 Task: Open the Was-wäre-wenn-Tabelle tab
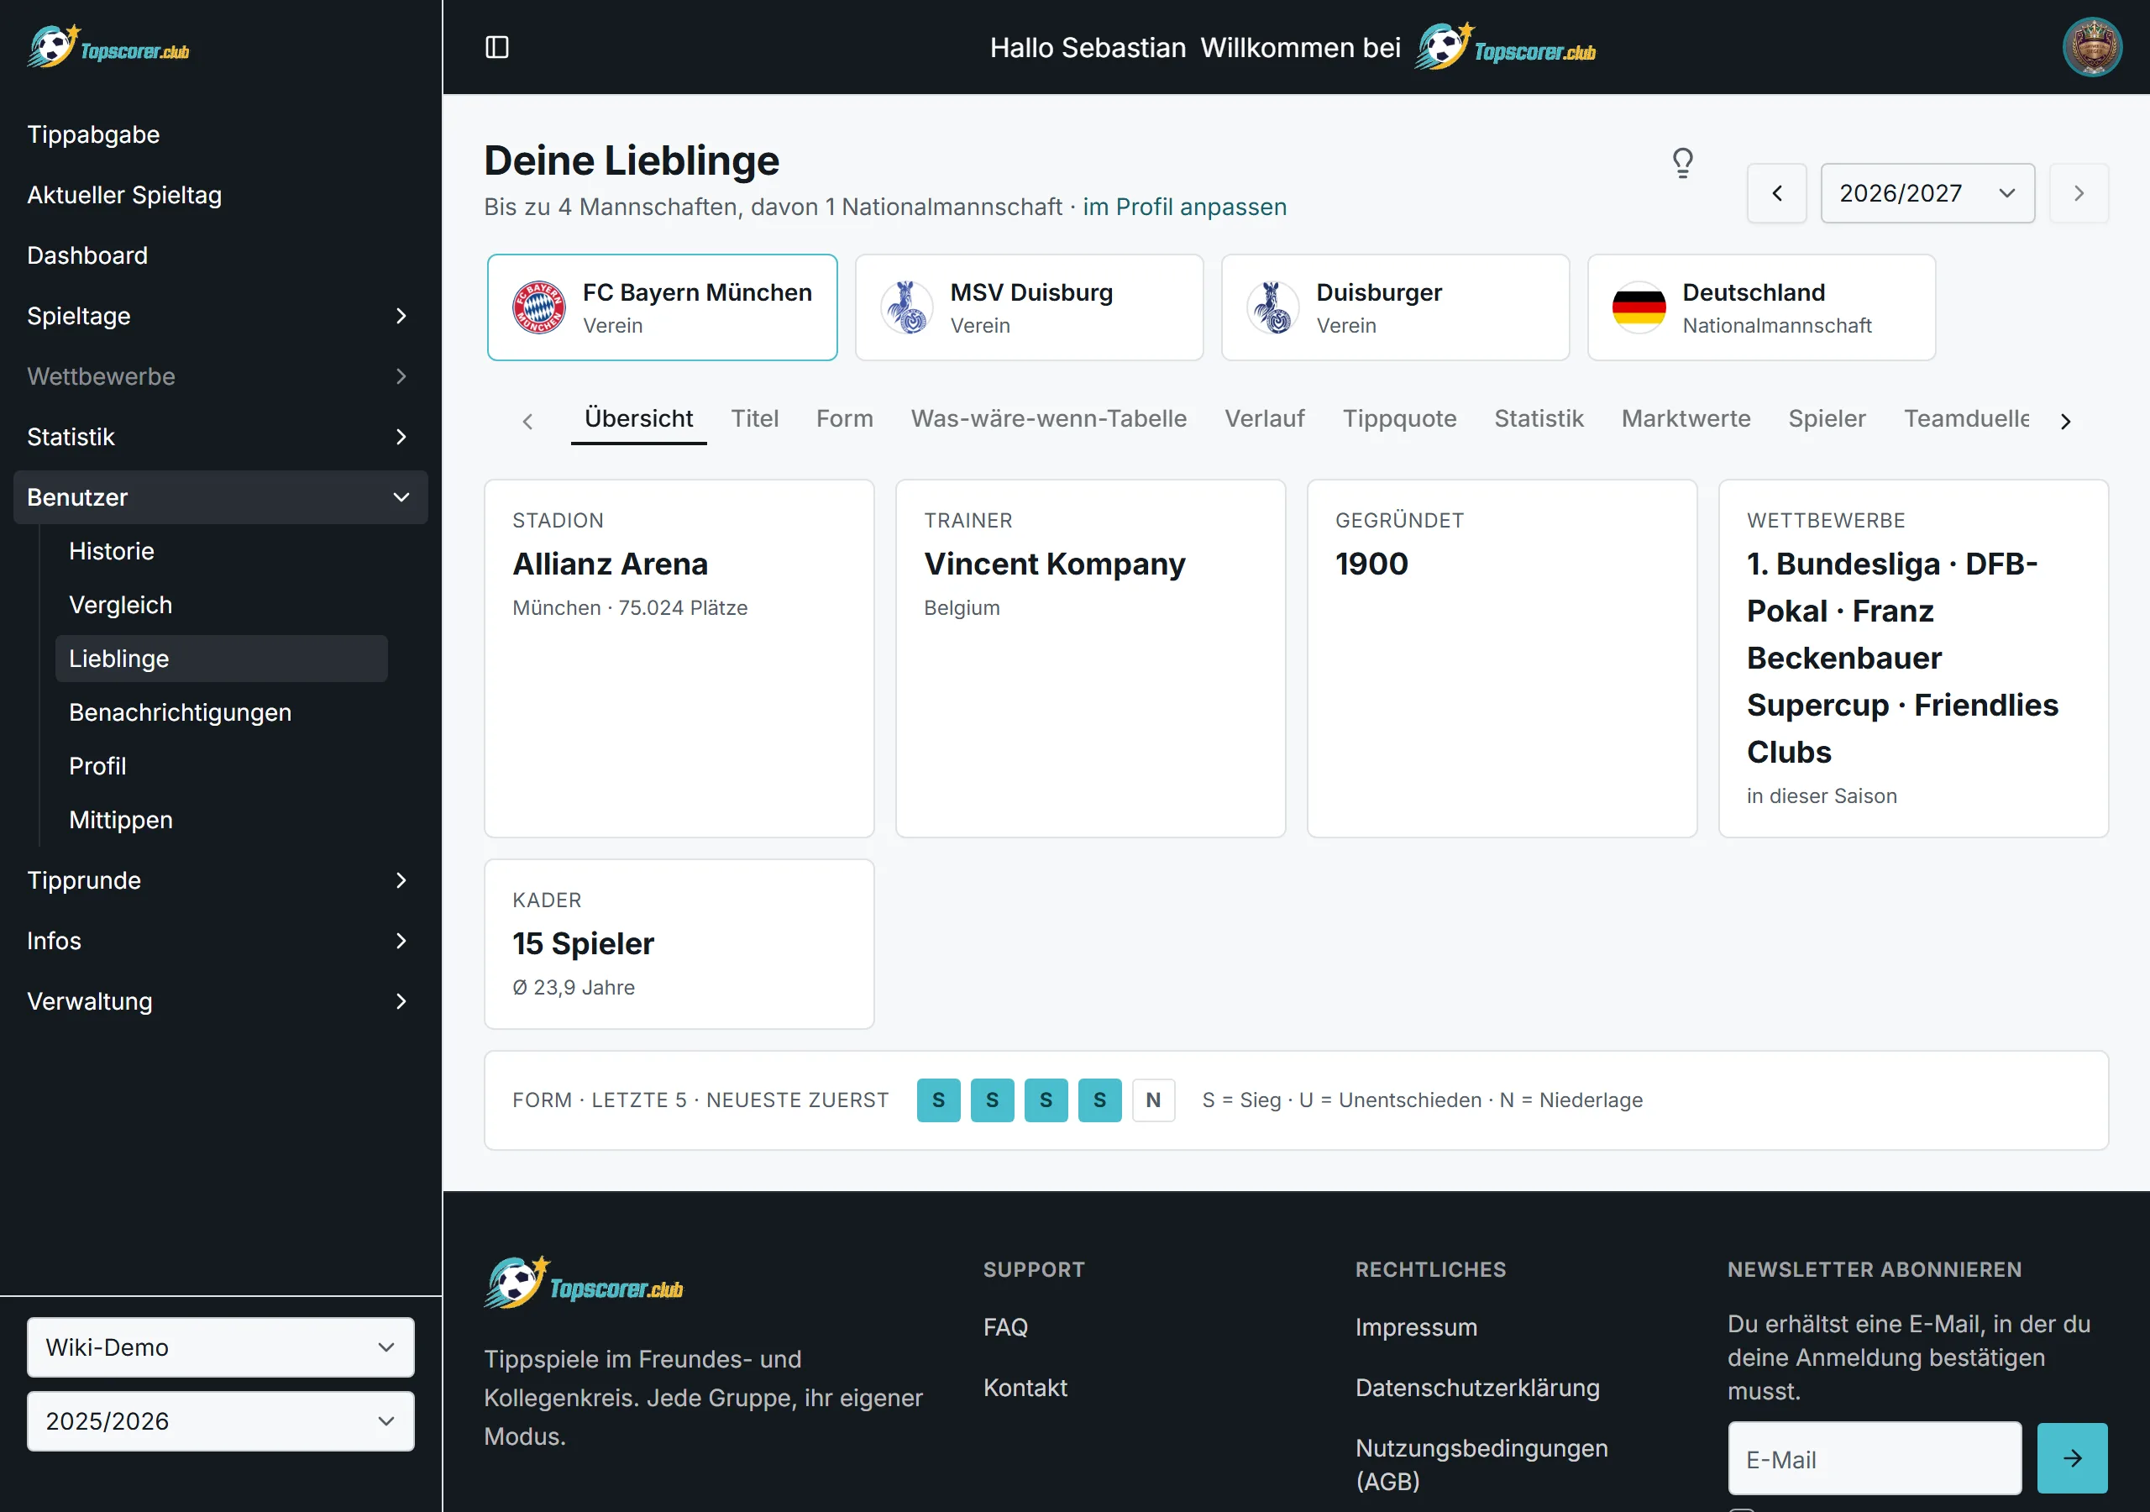point(1049,419)
